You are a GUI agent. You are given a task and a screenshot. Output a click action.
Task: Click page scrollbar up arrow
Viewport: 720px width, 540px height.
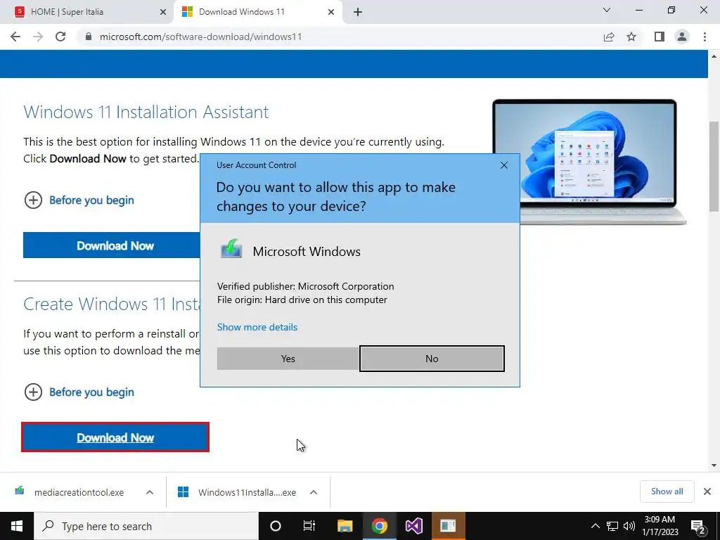pos(714,56)
